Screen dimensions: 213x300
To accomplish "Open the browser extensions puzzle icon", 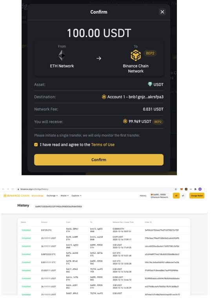I will (x=195, y=189).
